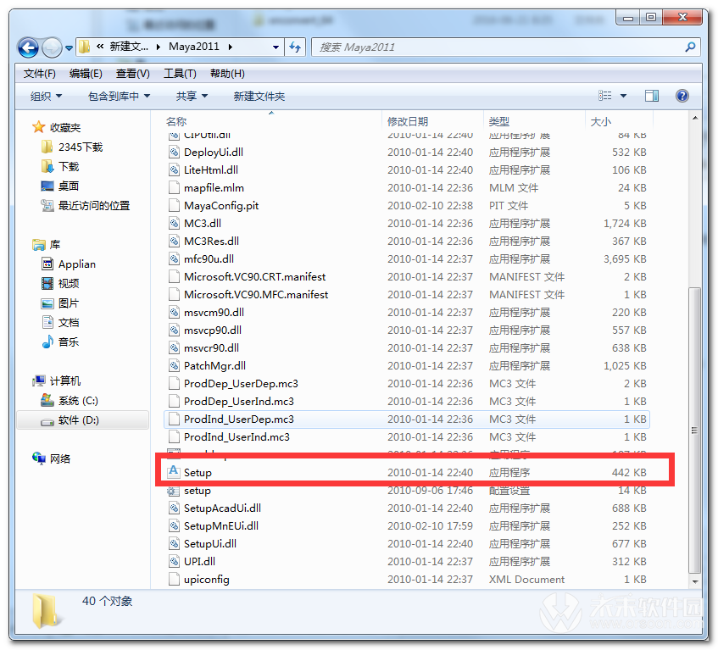
Task: Select Microsoft.VC90.CRT.manifest file name
Action: 254,277
